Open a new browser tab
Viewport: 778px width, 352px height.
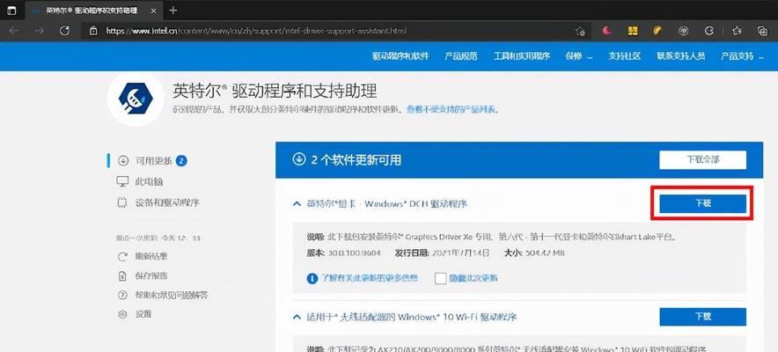[172, 11]
